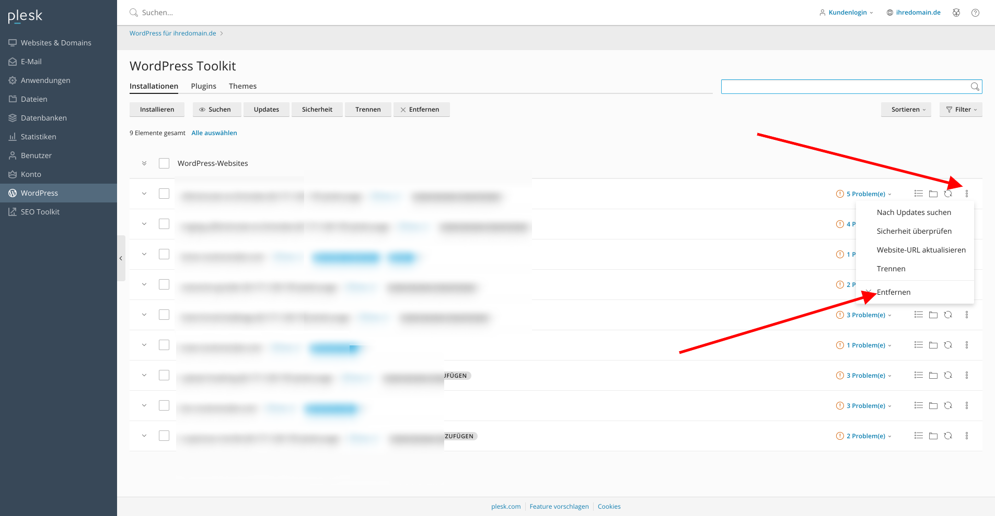Open Datenbanken in sidebar

tap(59, 118)
